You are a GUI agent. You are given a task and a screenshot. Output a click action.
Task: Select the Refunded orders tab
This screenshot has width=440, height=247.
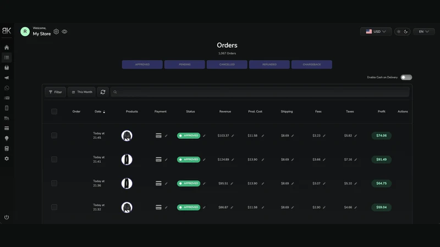(269, 64)
